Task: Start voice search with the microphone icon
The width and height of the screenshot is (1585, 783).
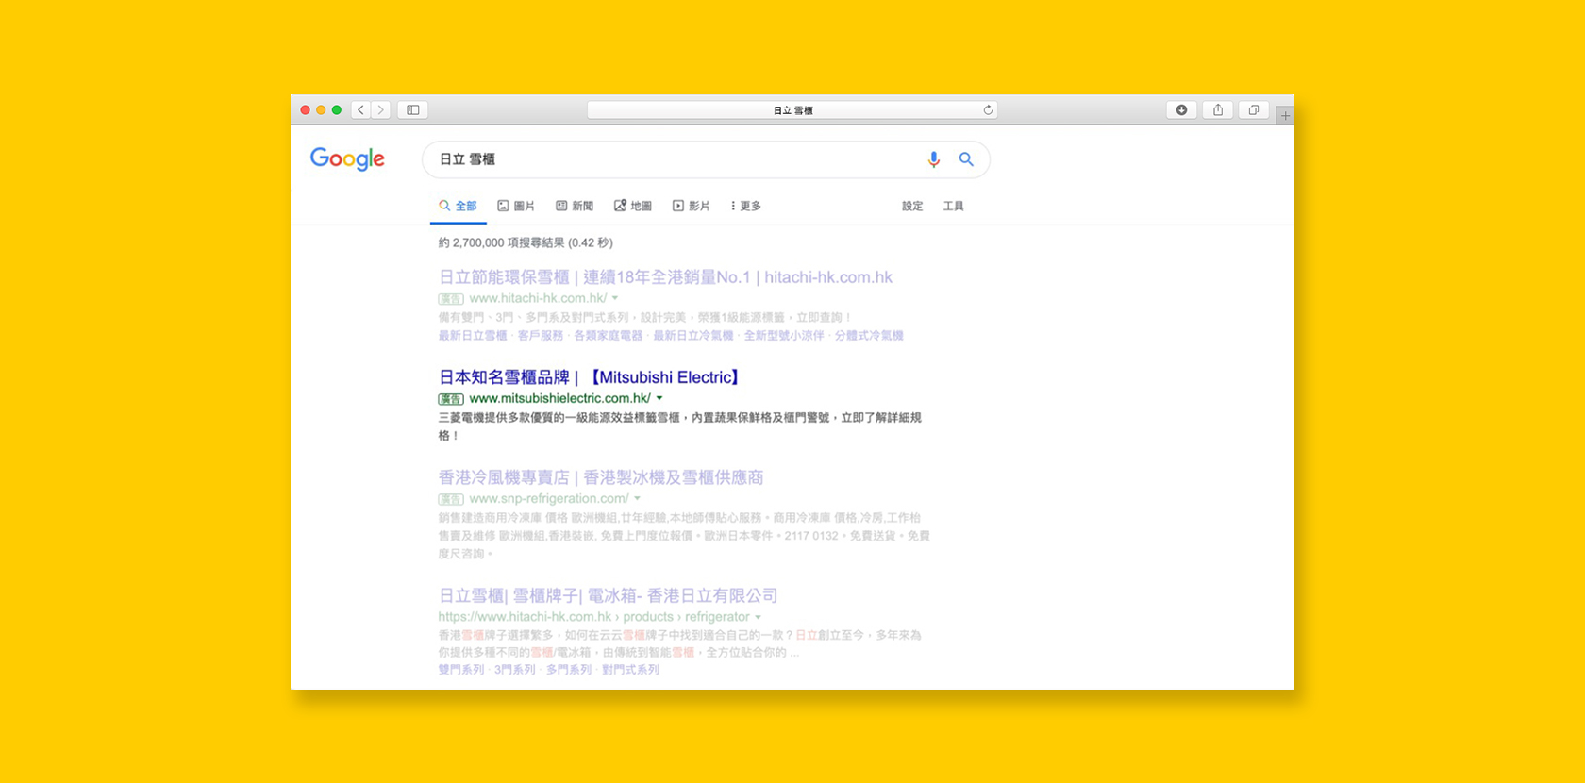Action: click(933, 159)
